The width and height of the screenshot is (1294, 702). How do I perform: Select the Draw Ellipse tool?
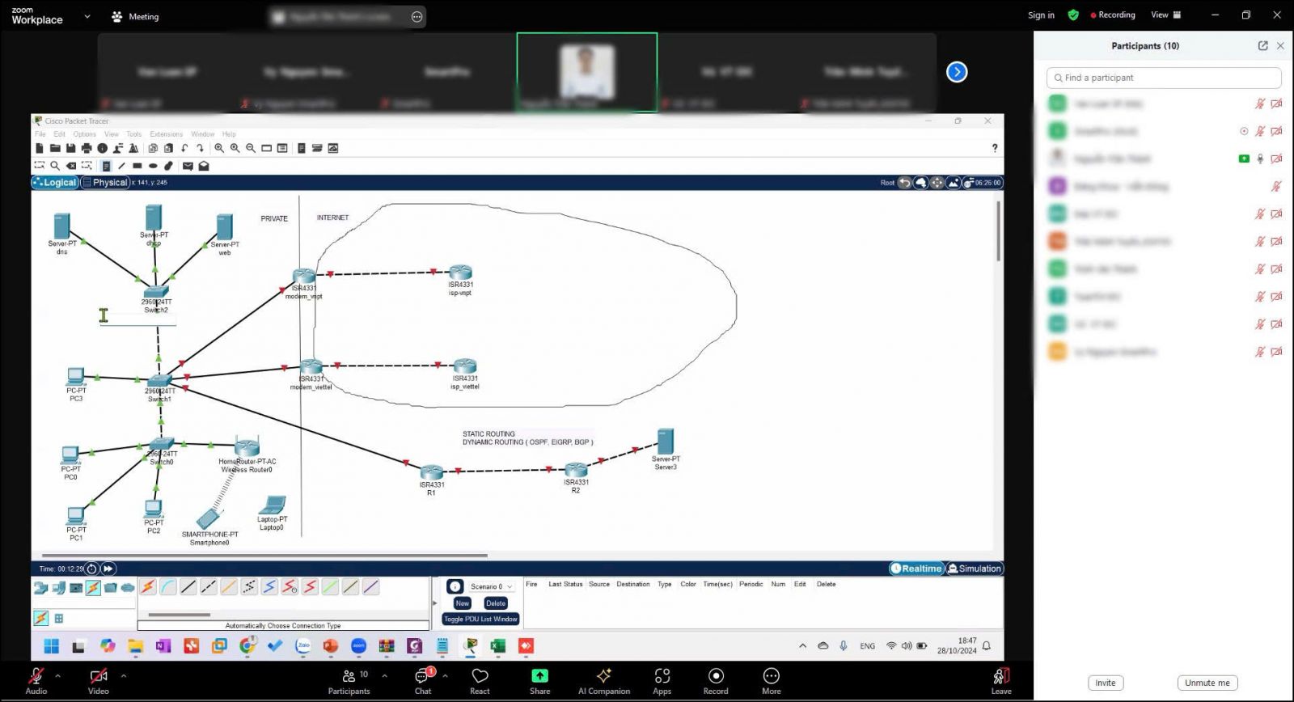click(153, 166)
